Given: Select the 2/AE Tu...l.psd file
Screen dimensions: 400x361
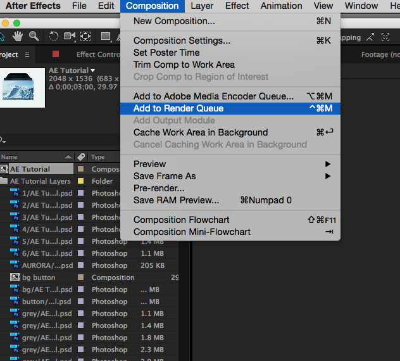Looking at the screenshot, I should tap(47, 205).
